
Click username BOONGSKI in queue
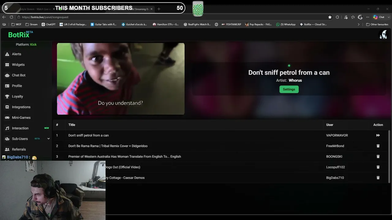334,156
